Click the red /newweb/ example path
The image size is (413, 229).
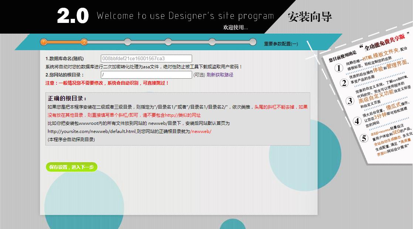(x=201, y=131)
